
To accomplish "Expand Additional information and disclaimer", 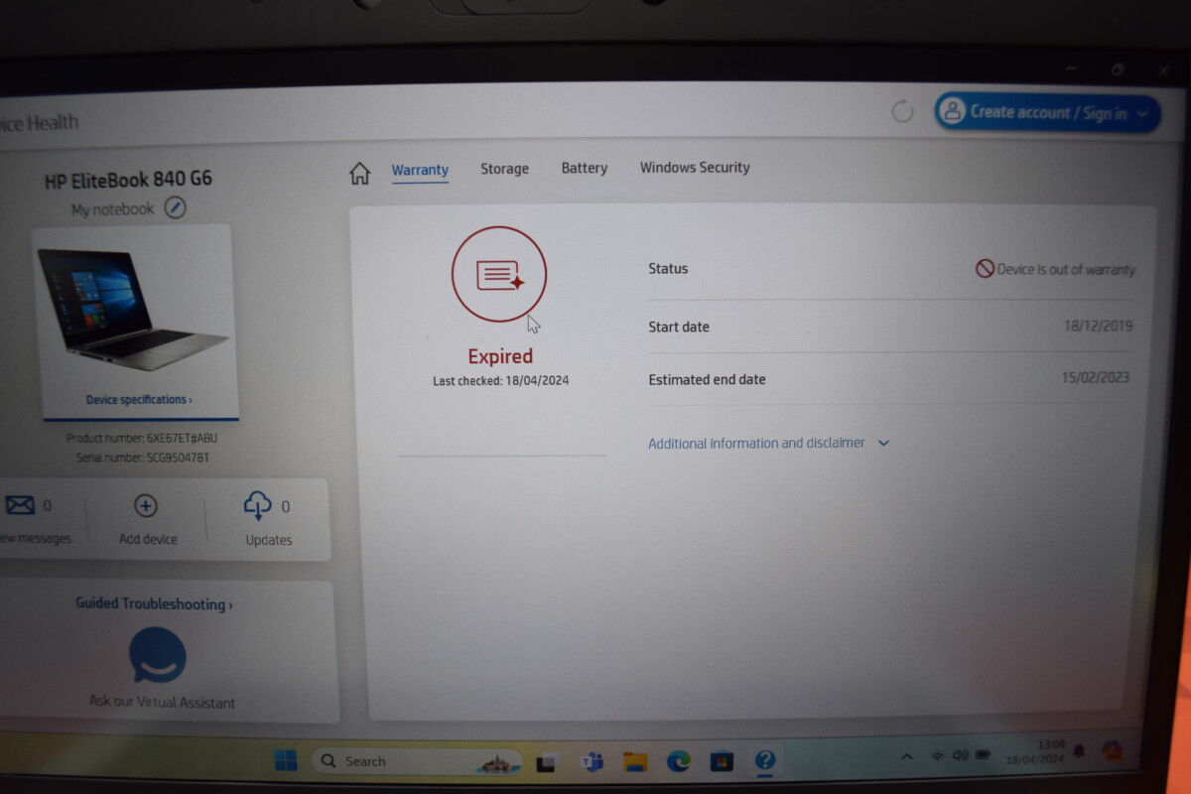I will point(769,443).
